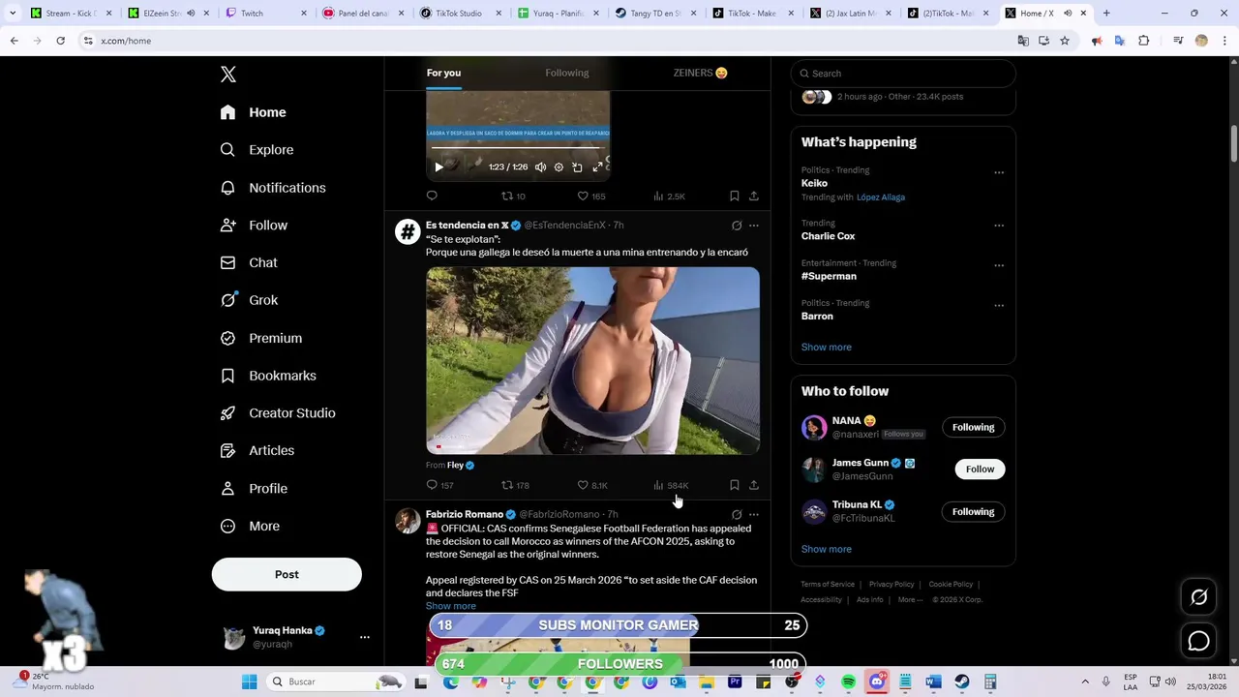Open the Fabrizio Romano profile name
The image size is (1239, 697).
tap(465, 514)
